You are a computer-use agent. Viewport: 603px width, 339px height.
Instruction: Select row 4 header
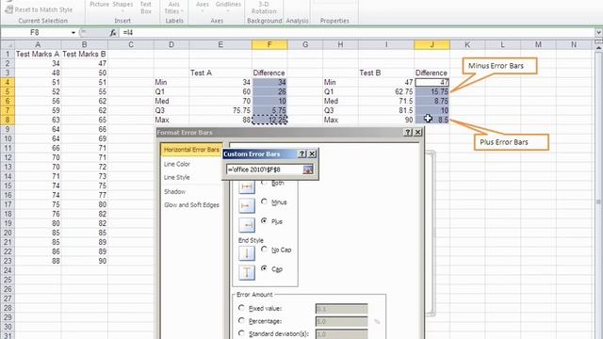[x=8, y=82]
